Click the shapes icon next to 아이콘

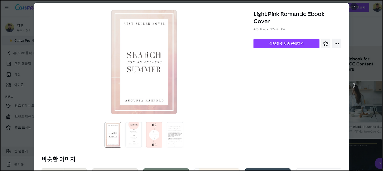[x=9, y=85]
